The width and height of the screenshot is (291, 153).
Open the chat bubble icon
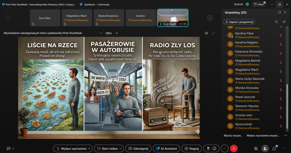[x=274, y=148]
